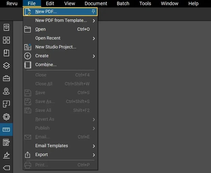
Task: Open the View menu
Action: 70,3
